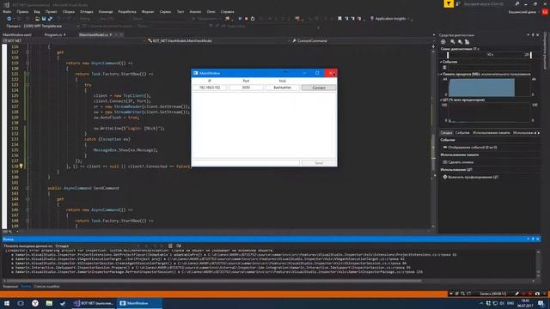Click zoom in icon in diagnostic tools
The width and height of the screenshot is (550, 309).
pos(453,42)
